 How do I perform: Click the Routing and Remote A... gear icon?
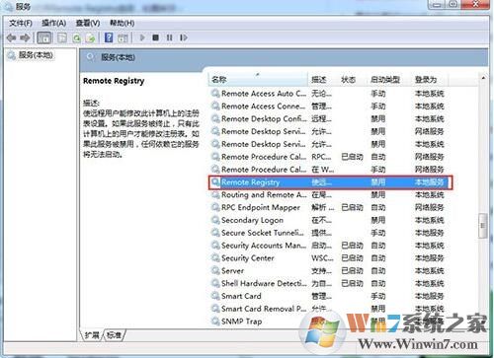click(x=215, y=194)
